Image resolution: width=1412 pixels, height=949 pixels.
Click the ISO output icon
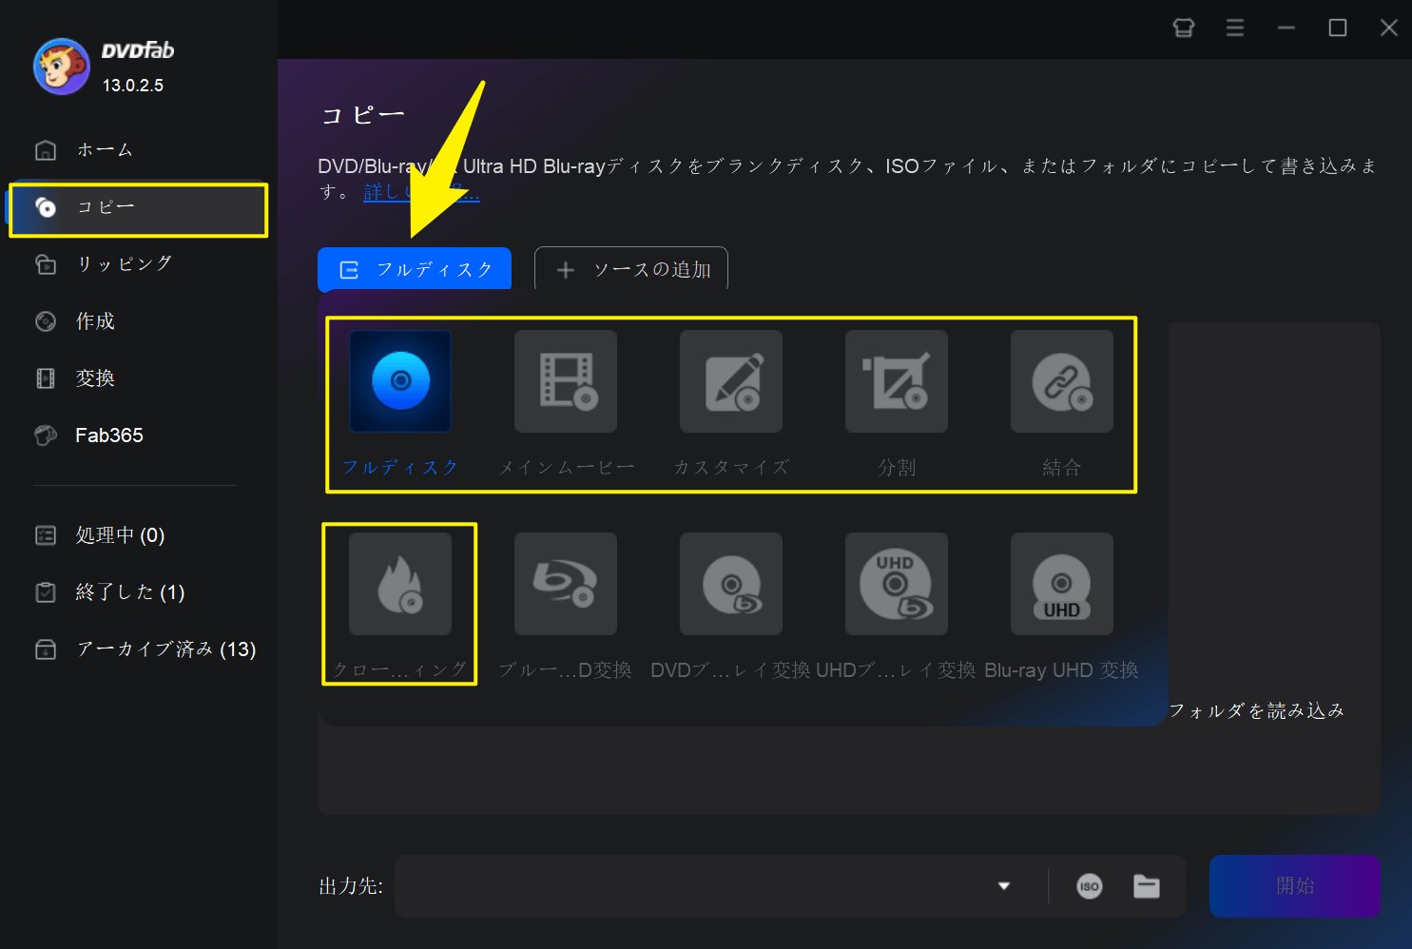pyautogui.click(x=1090, y=886)
